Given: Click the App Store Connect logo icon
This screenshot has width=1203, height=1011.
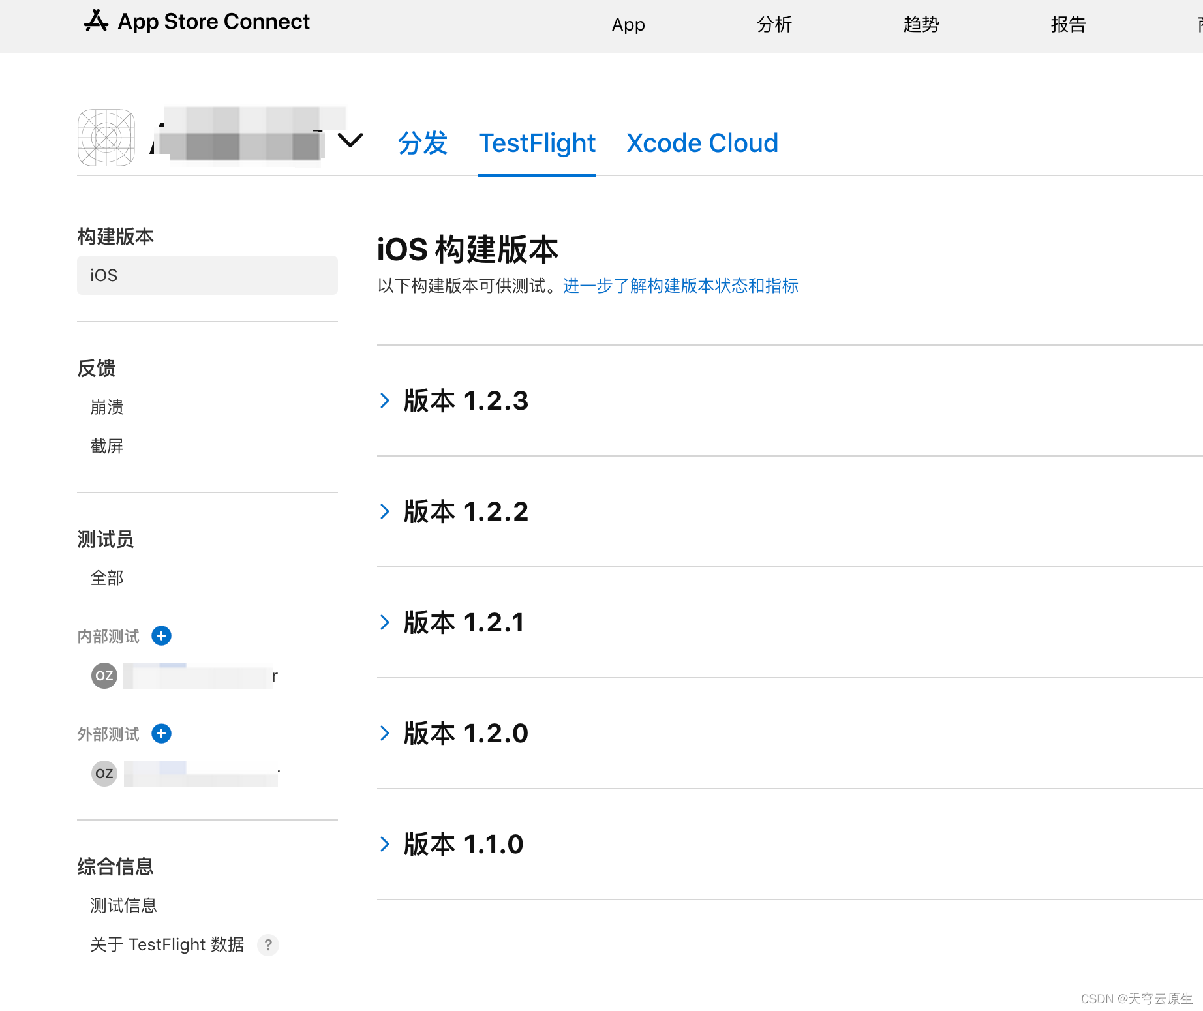Looking at the screenshot, I should (96, 22).
